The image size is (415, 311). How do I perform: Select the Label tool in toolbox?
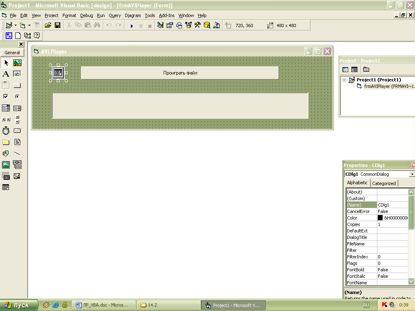pos(6,74)
